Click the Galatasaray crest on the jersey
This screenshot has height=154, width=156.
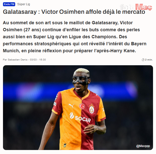(x=92, y=108)
